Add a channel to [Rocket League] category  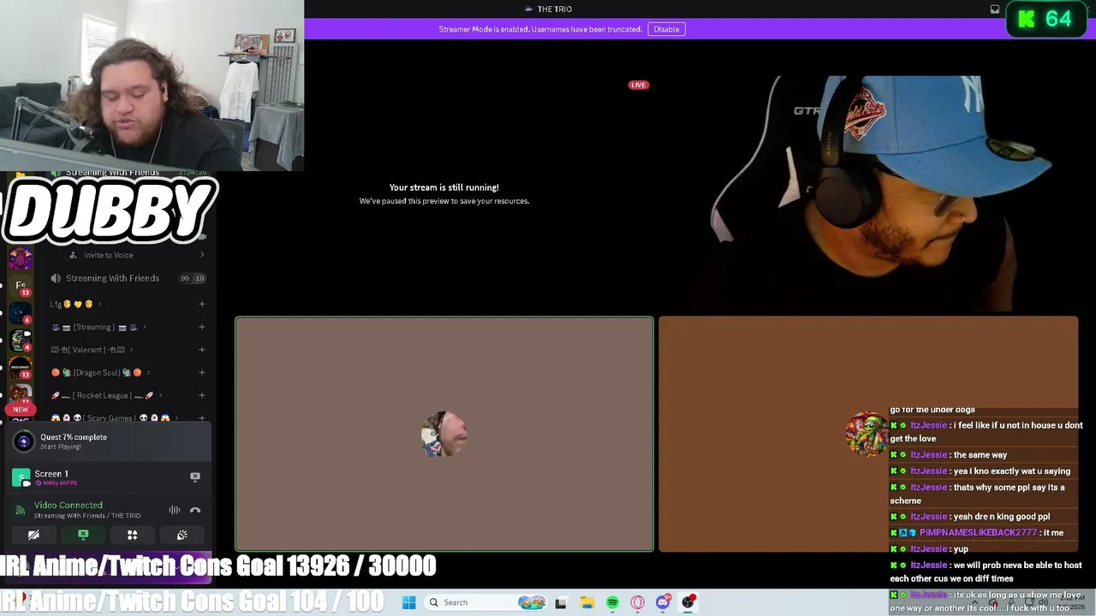(202, 395)
